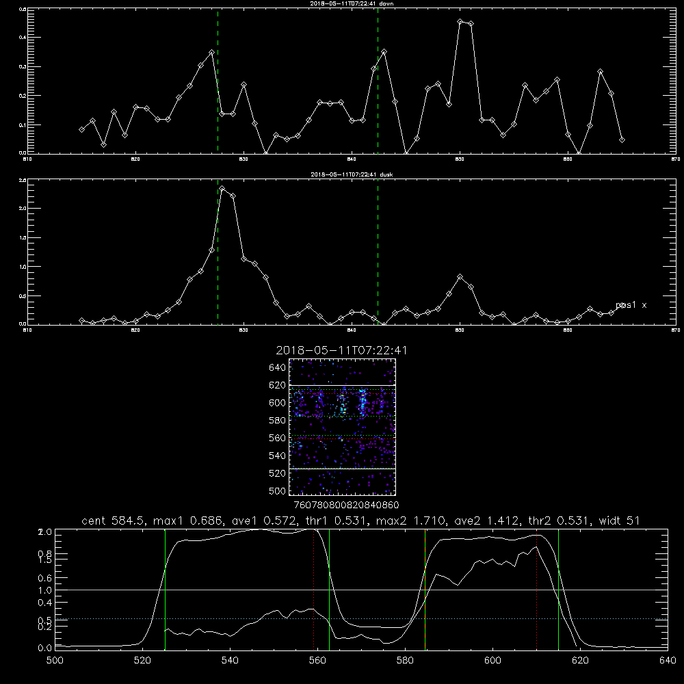
Task: Click heatmap y-axis label 520
Action: 278,473
